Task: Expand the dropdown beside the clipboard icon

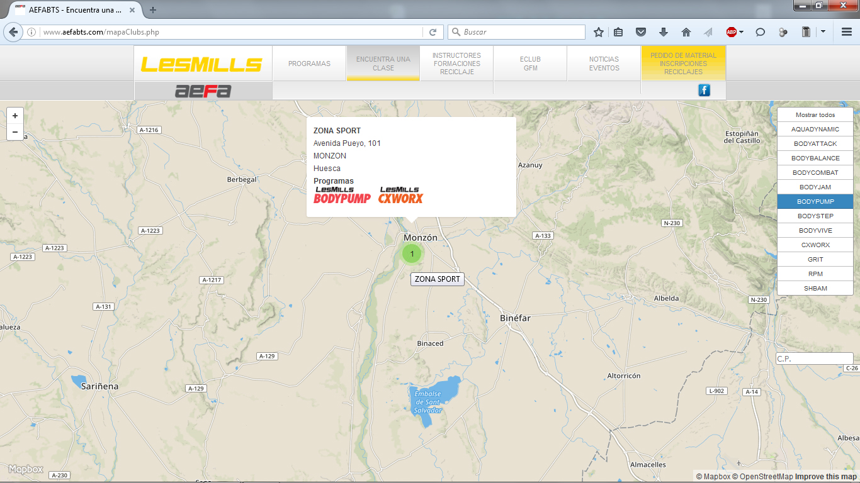Action: click(822, 32)
